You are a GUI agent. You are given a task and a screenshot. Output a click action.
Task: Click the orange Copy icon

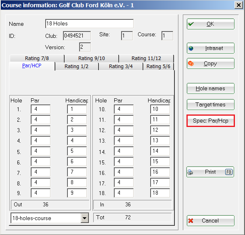[x=191, y=64]
